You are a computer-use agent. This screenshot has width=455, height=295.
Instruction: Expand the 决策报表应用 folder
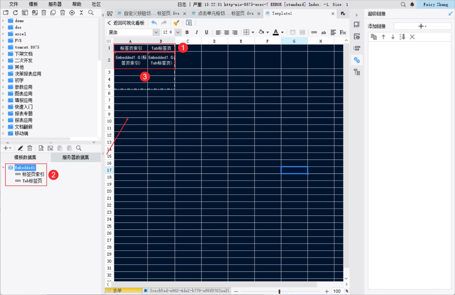click(x=3, y=74)
